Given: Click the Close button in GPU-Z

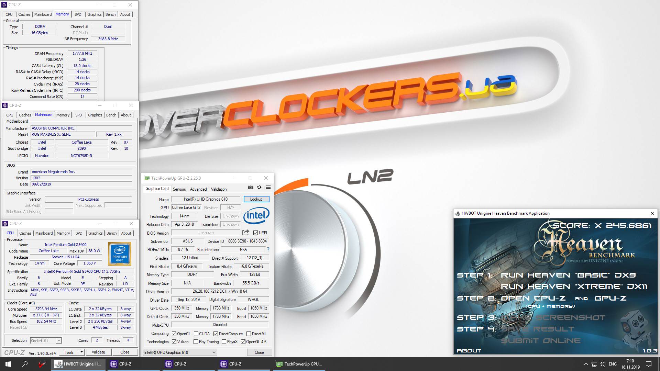Looking at the screenshot, I should (260, 352).
